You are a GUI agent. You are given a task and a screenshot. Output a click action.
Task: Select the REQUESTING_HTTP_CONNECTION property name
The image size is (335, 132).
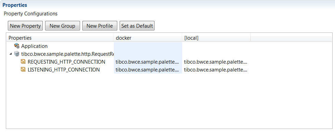[x=66, y=62]
